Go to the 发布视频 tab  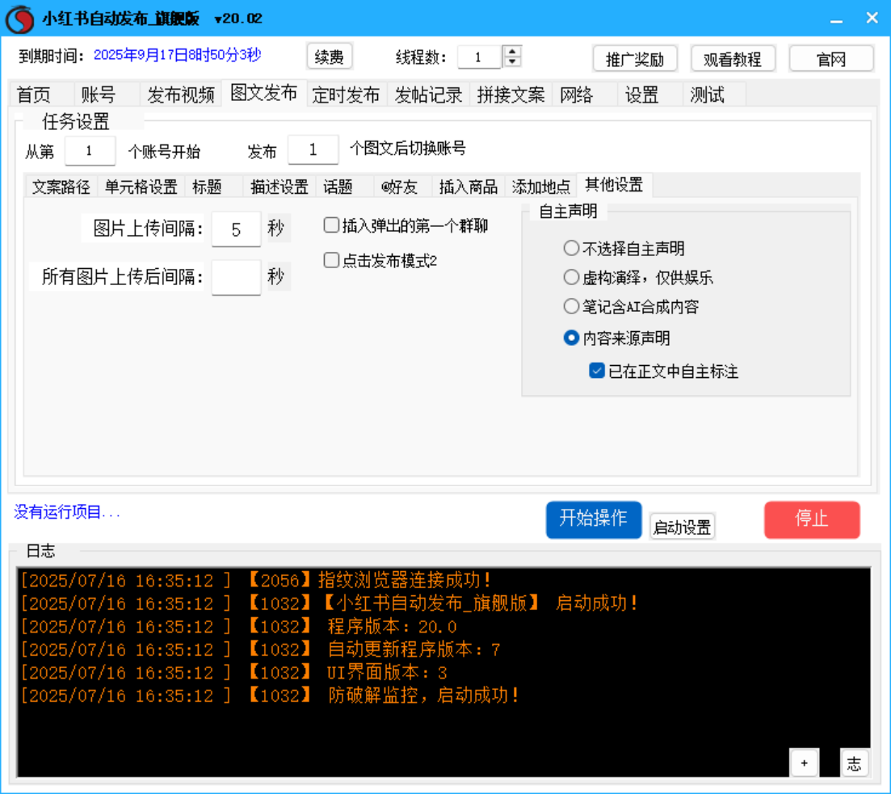(181, 95)
